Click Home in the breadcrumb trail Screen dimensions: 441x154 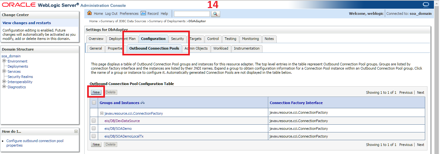point(93,21)
